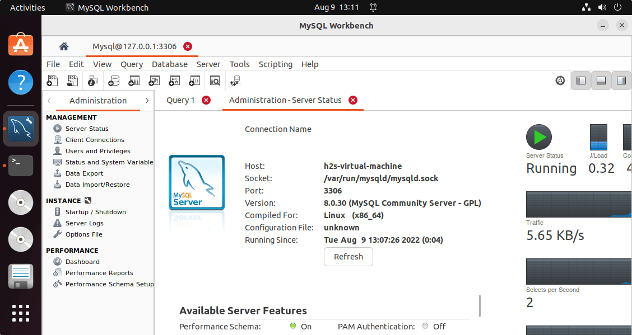Open Client Connections from the sidebar
The width and height of the screenshot is (632, 335).
(x=95, y=139)
